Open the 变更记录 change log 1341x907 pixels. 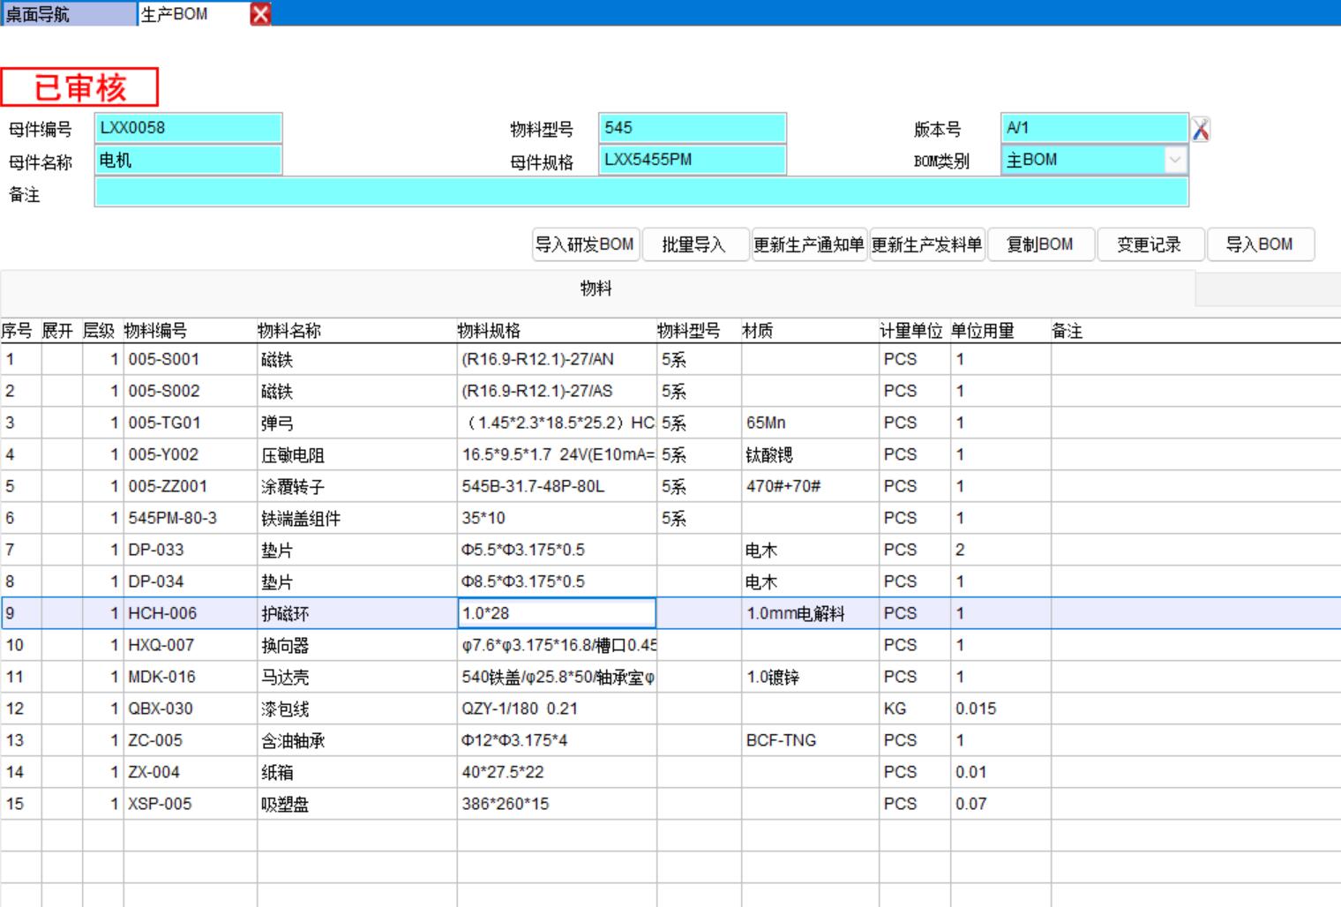(1149, 244)
